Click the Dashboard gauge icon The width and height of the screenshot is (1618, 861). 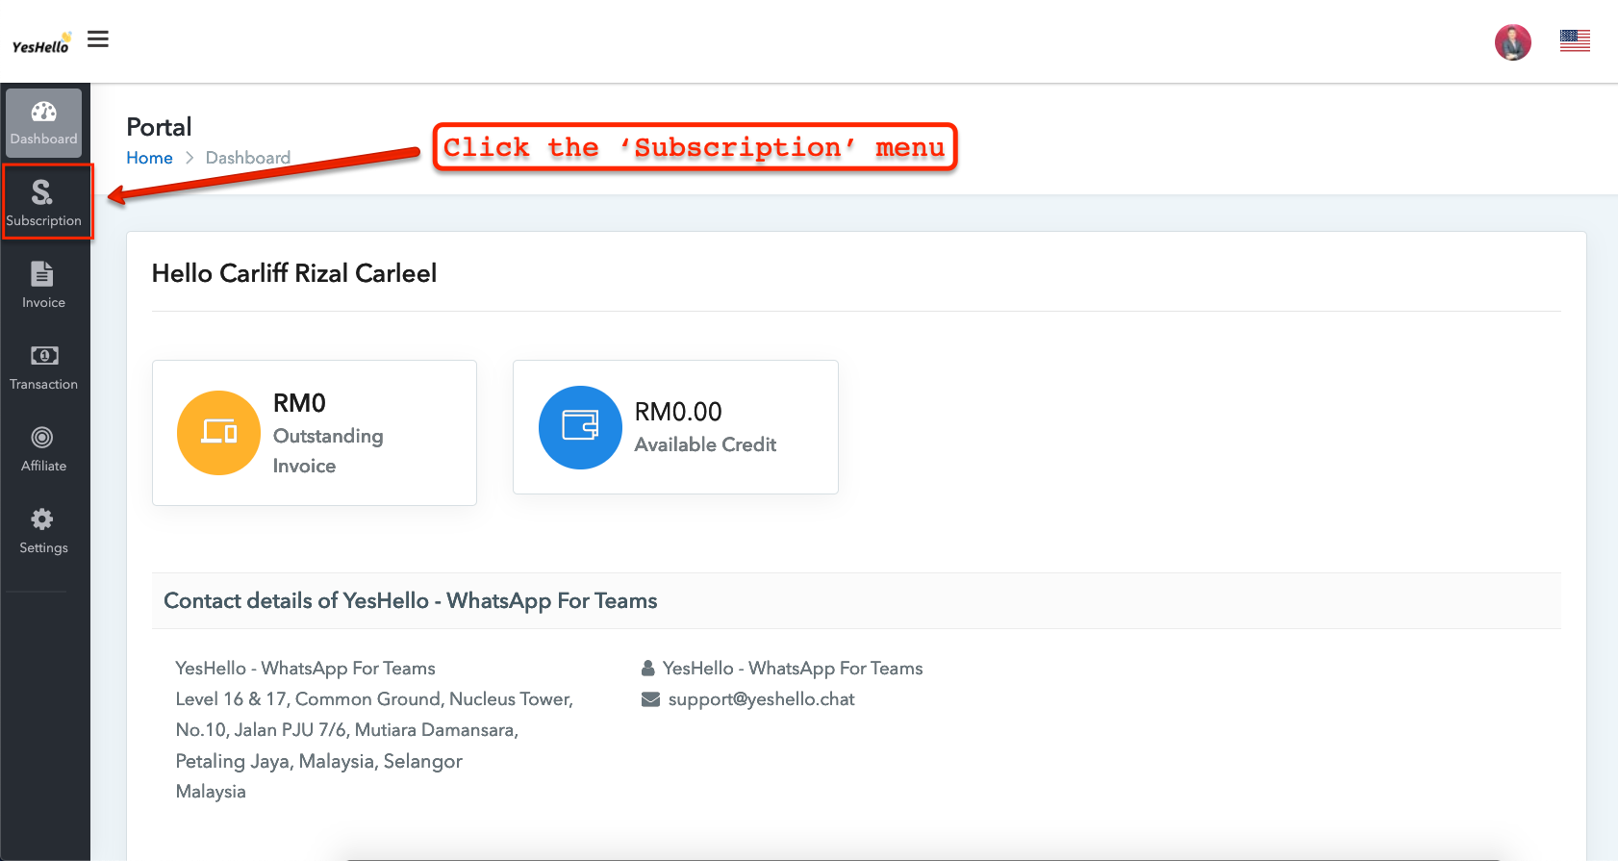[x=43, y=112]
